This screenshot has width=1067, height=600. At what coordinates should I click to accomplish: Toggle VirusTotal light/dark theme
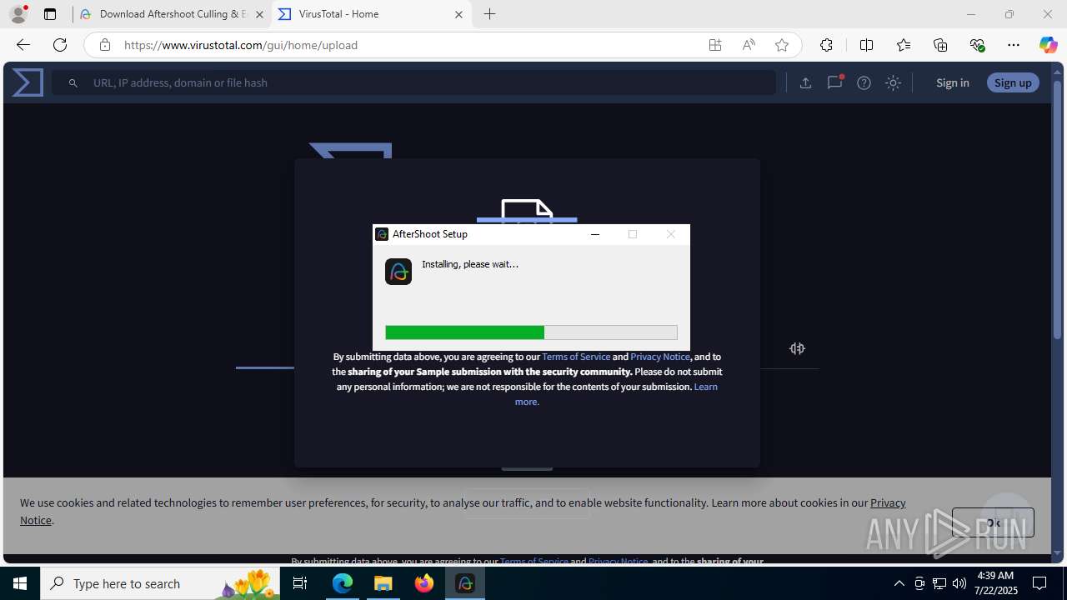click(893, 82)
